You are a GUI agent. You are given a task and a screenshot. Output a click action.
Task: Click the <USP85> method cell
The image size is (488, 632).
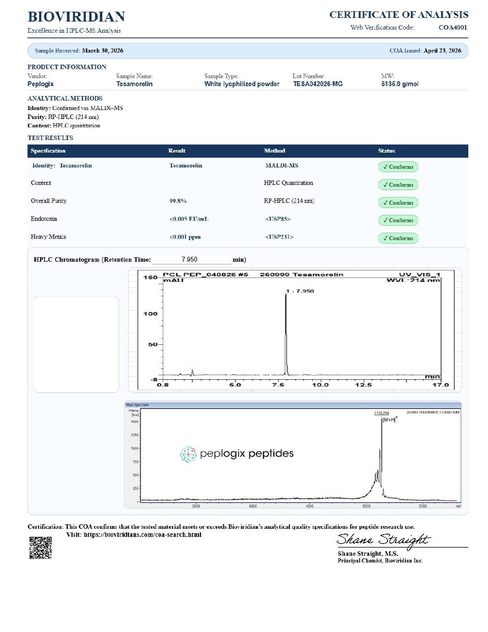click(278, 219)
